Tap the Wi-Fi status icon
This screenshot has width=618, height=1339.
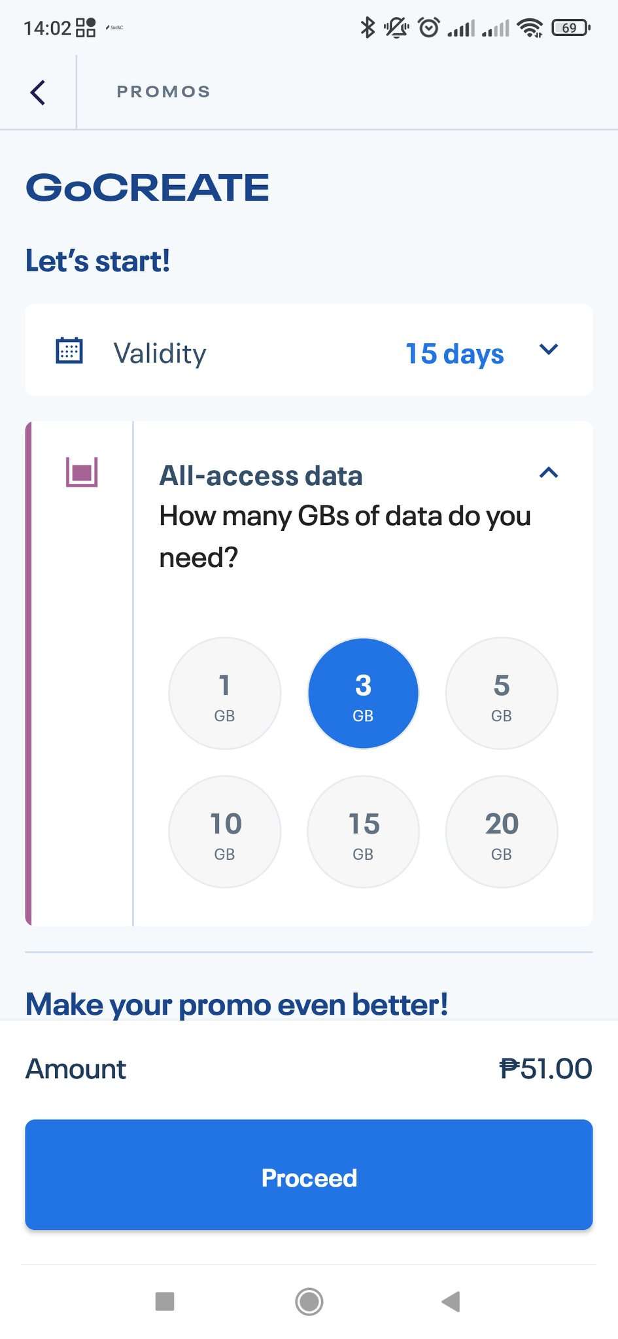(529, 27)
